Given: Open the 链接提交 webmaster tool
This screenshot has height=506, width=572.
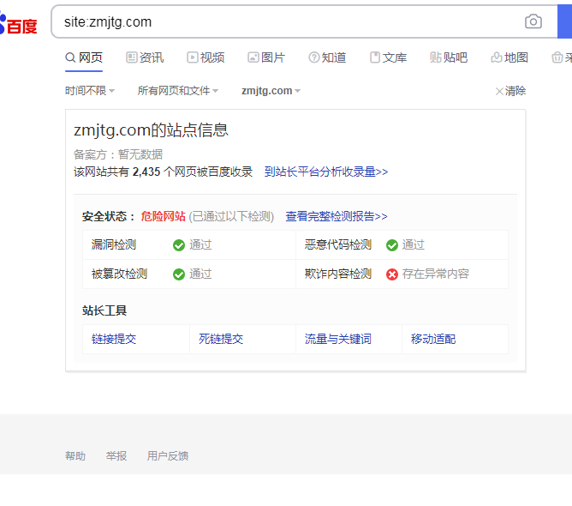Looking at the screenshot, I should coord(114,339).
